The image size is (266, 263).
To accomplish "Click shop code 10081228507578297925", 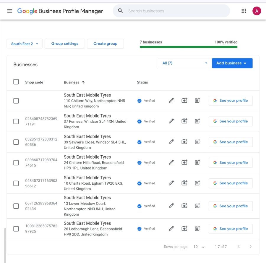I will (41, 229).
